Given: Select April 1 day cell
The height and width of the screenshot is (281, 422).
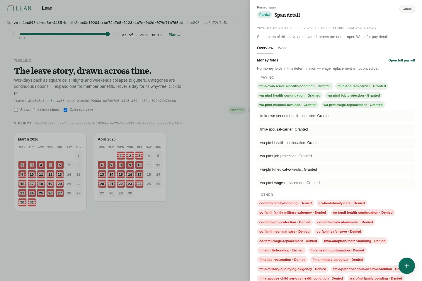Looking at the screenshot, I should [x=121, y=156].
